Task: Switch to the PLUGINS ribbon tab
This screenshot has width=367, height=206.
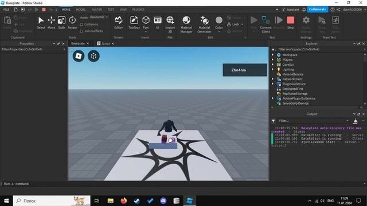Action: point(138,10)
